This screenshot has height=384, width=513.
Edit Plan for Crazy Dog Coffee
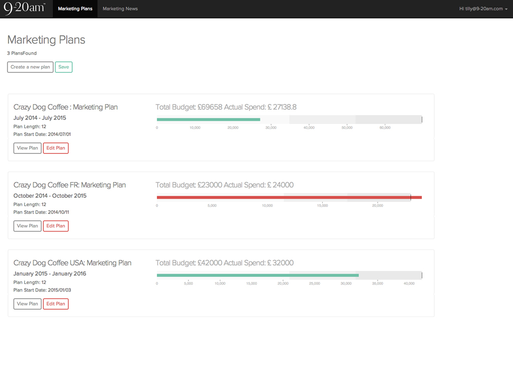point(56,148)
